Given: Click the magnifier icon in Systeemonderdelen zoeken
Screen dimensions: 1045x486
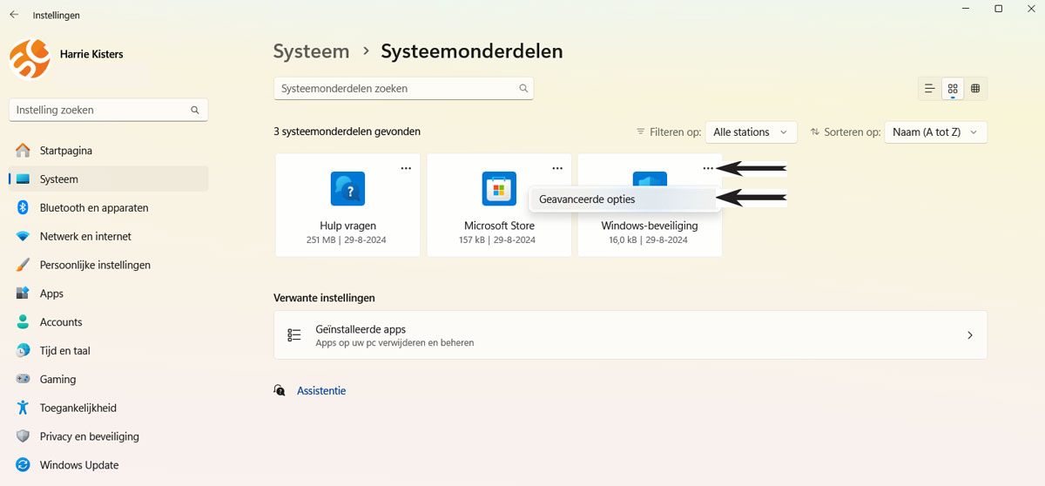Looking at the screenshot, I should pos(523,88).
